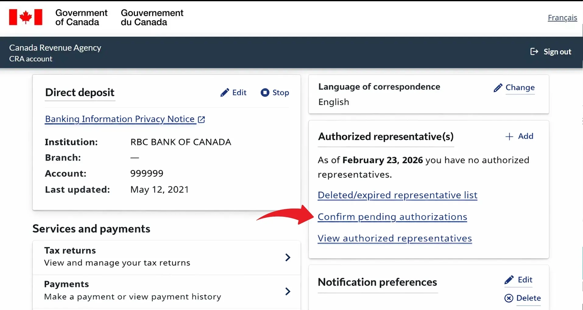583x310 pixels.
Task: Expand the Payments chevron arrow
Action: click(288, 291)
